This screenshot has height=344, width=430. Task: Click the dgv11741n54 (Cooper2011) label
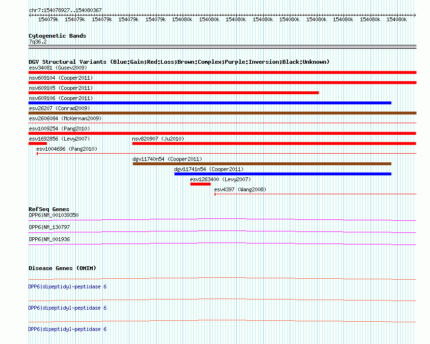[x=209, y=169]
